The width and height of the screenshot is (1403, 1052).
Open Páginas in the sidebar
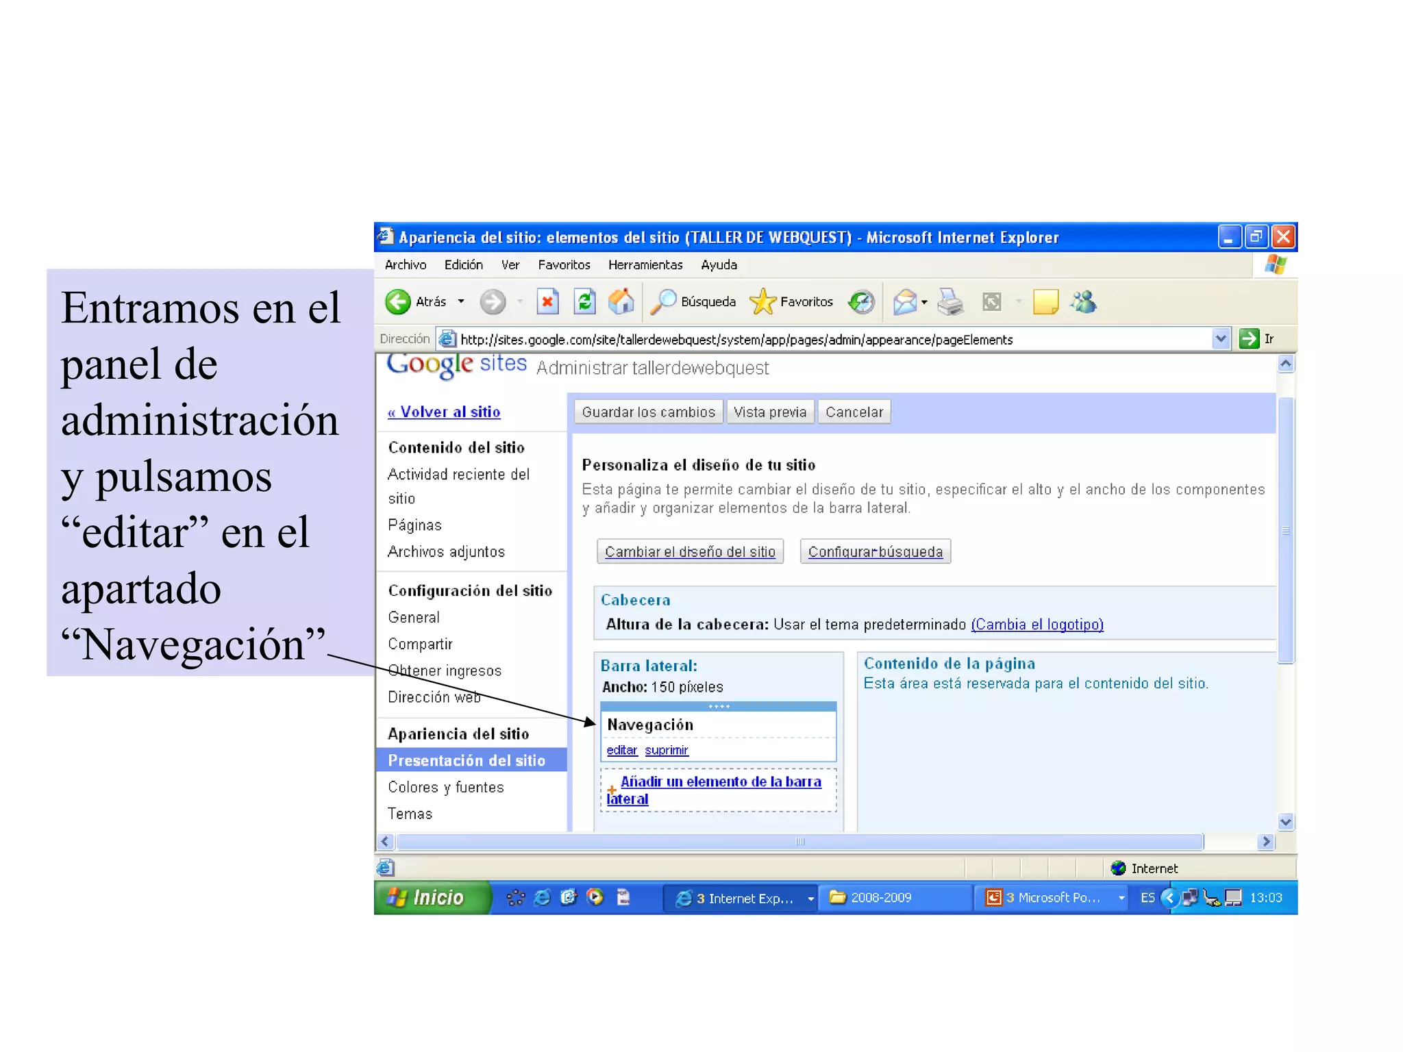[414, 525]
